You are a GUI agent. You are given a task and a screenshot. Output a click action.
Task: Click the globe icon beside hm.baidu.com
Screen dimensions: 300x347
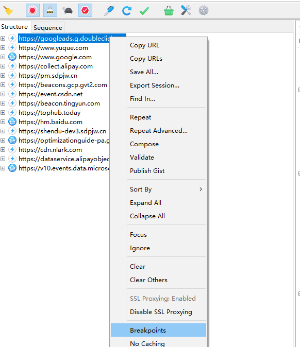coord(12,122)
